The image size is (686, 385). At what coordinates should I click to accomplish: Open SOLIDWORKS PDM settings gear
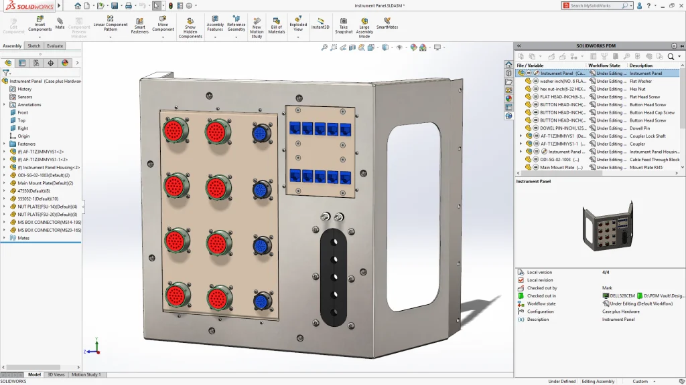point(674,45)
